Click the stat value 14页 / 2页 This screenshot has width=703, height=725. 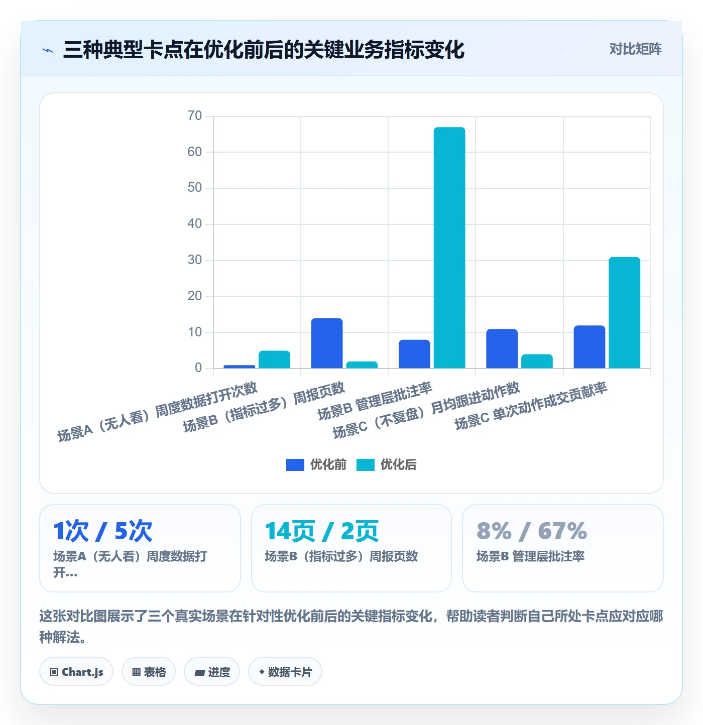[322, 531]
